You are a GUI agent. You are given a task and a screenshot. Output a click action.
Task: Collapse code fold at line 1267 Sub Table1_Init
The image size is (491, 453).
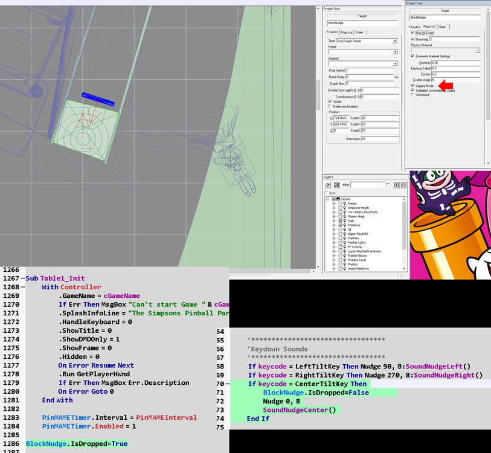[22, 278]
